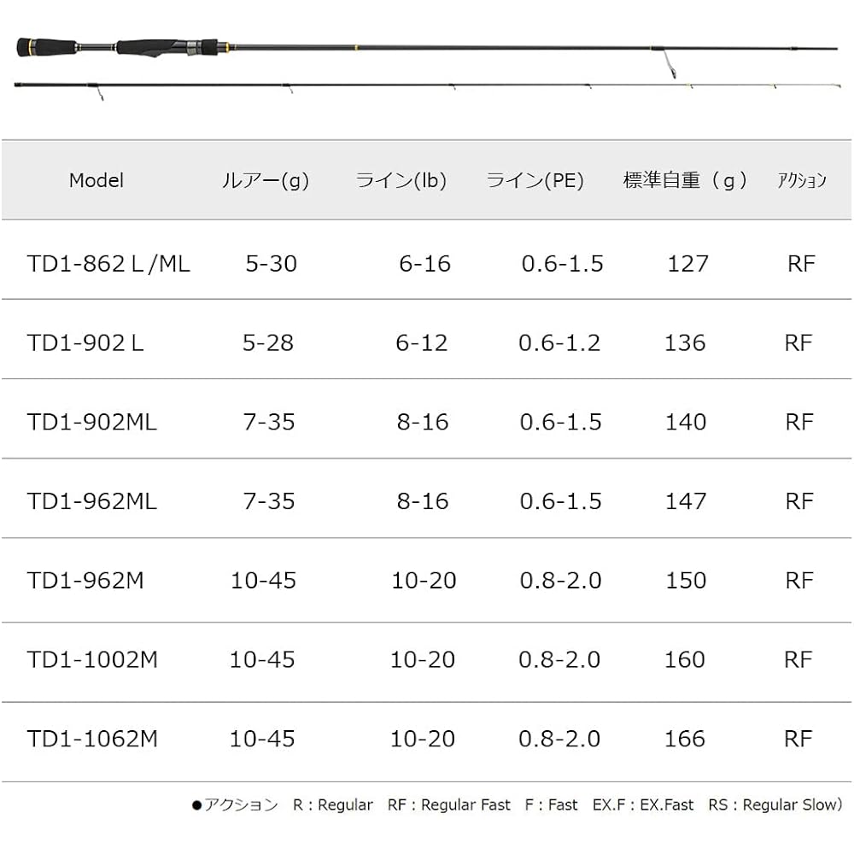
Task: Select the TD1-862 L/ML model row
Action: pos(427,264)
